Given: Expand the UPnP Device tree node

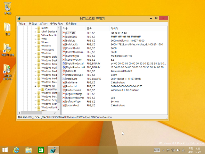Looking at the screenshot, I should pyautogui.click(x=35, y=32).
